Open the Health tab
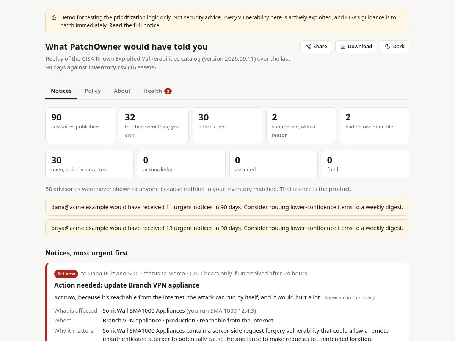This screenshot has height=341, width=455. point(157,91)
